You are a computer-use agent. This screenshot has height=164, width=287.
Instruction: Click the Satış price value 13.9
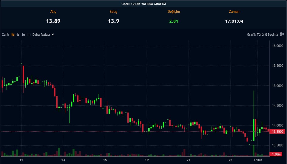pos(113,21)
